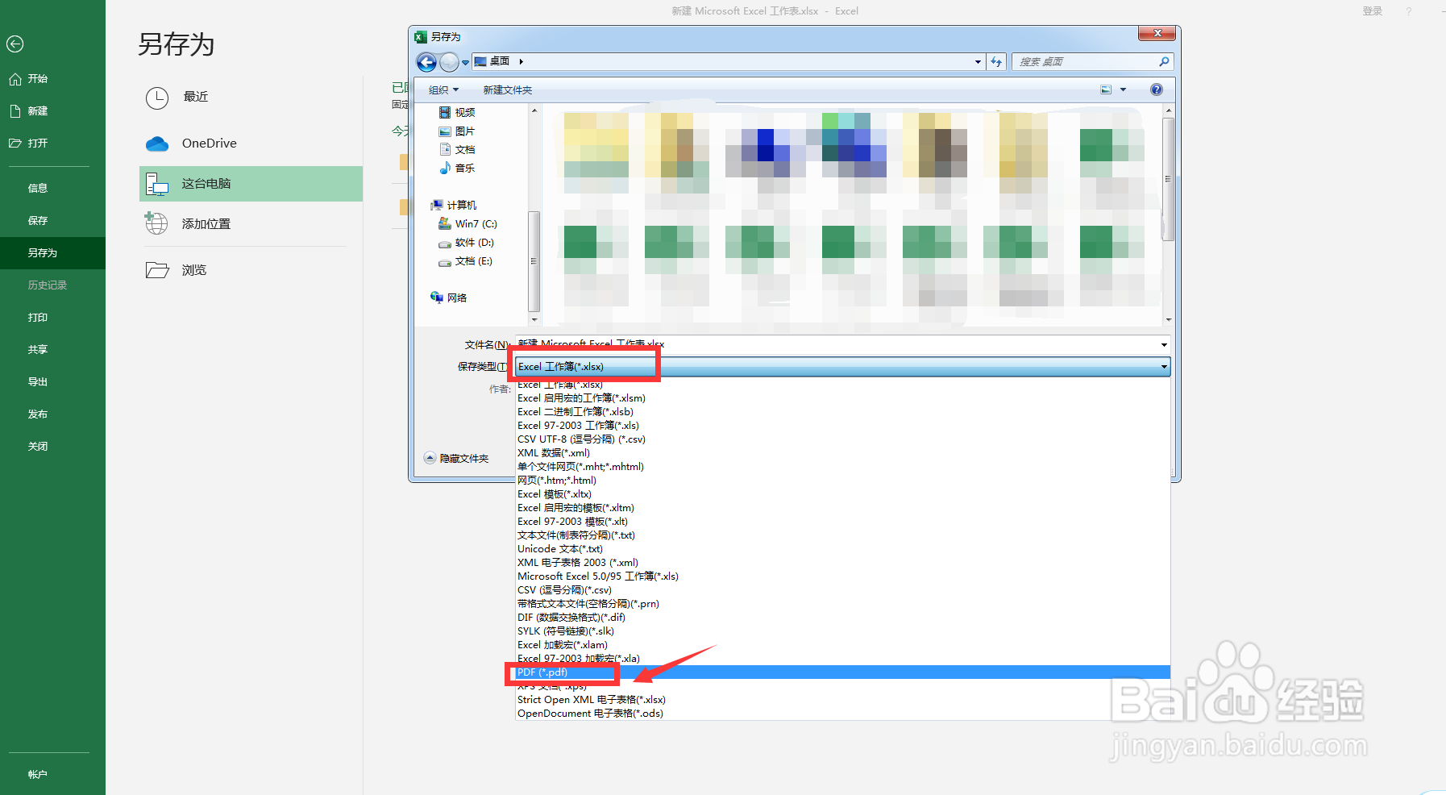The width and height of the screenshot is (1446, 795).
Task: Click 浏览 folder icon
Action: 157,270
